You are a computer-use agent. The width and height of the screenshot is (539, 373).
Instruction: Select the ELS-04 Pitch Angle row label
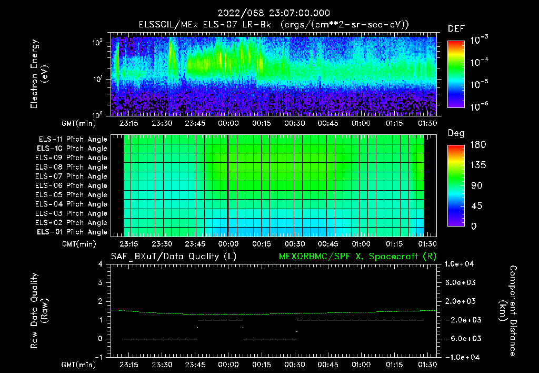(71, 204)
